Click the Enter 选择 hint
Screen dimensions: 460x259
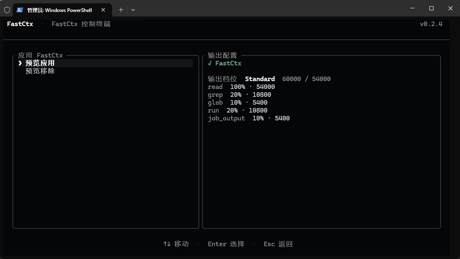tap(226, 244)
